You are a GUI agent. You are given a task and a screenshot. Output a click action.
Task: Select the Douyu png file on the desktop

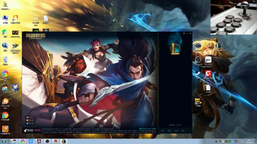(36, 21)
